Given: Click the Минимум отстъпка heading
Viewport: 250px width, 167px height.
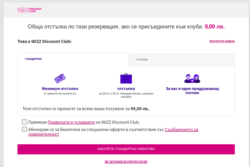Looking at the screenshot, I should pyautogui.click(x=60, y=89).
